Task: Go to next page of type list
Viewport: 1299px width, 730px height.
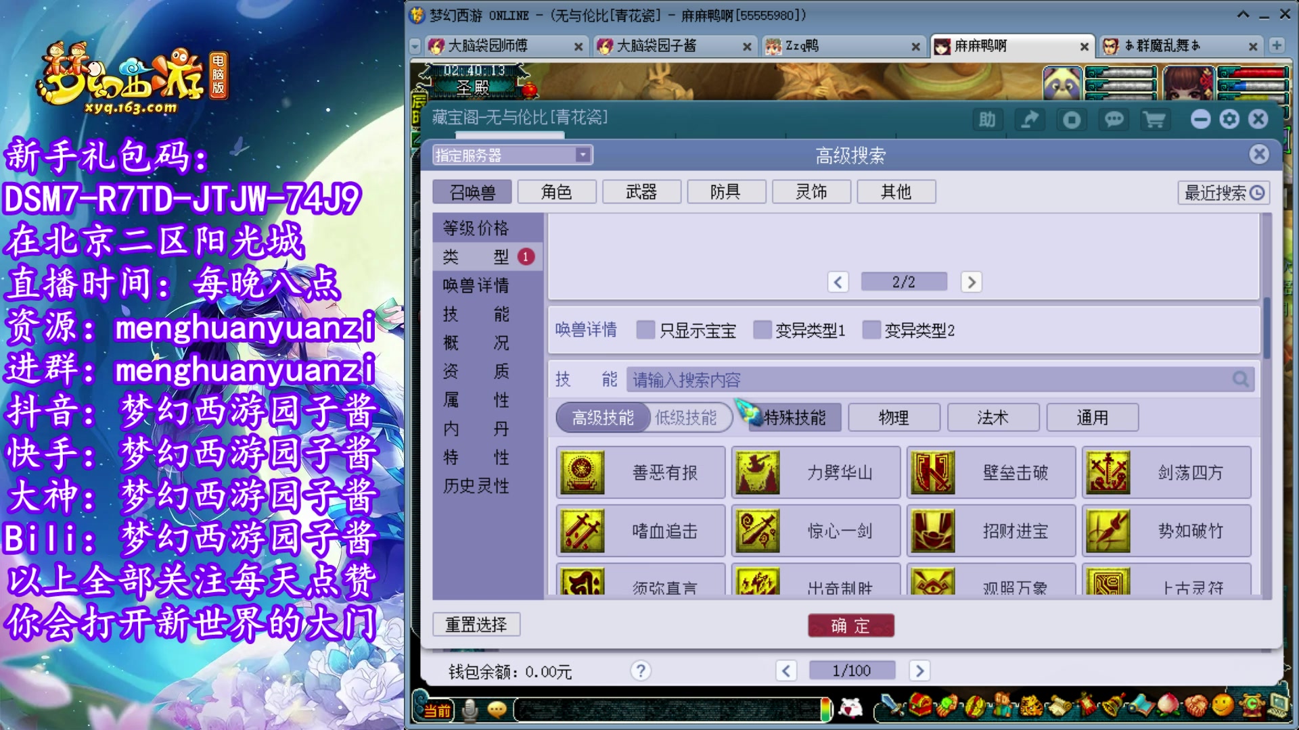Action: (x=971, y=282)
